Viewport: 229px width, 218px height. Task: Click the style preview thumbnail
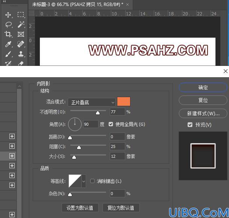click(203, 156)
